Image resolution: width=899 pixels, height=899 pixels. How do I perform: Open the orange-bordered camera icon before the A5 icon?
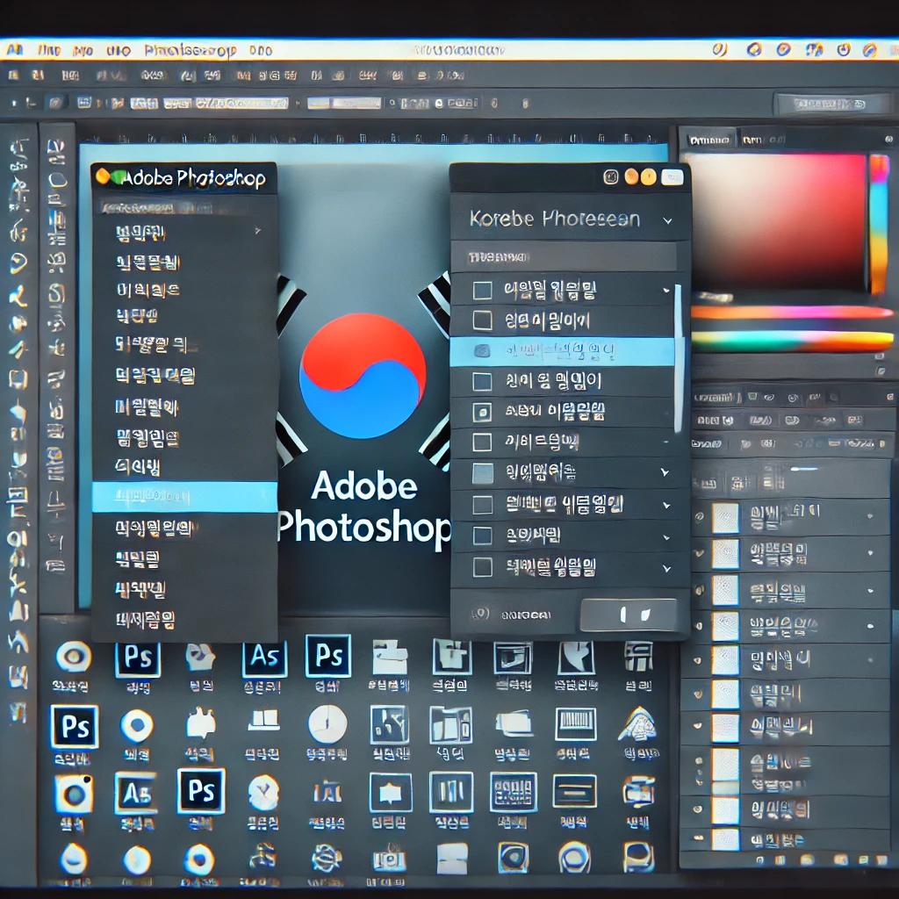pyautogui.click(x=75, y=793)
